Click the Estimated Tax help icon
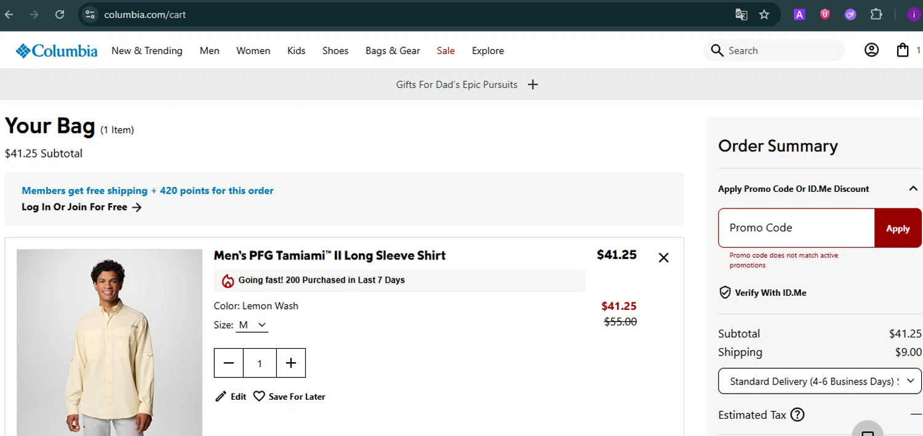The image size is (923, 436). [x=797, y=414]
